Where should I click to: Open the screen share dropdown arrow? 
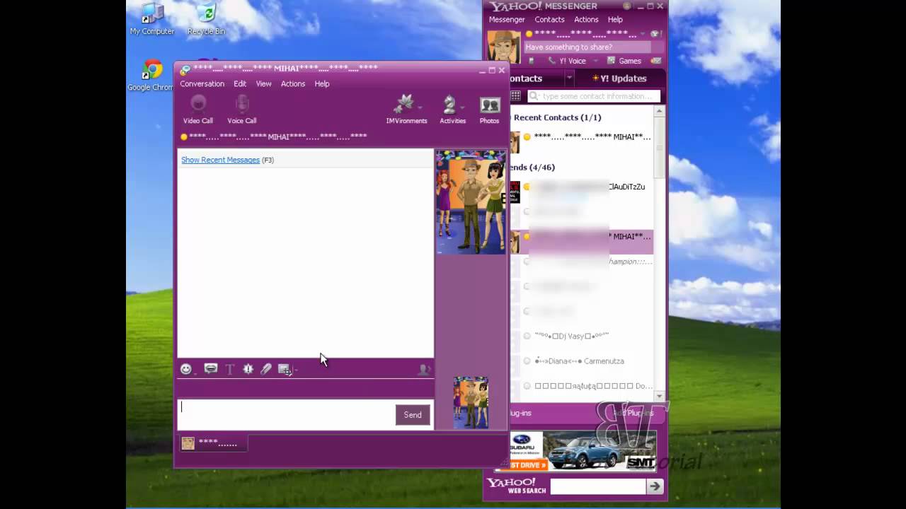tap(295, 370)
